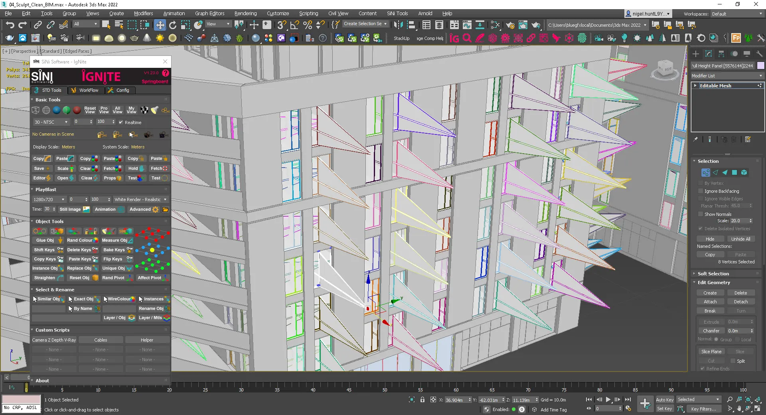Enable the By Vertex checkbox
The height and width of the screenshot is (415, 766).
pos(701,183)
